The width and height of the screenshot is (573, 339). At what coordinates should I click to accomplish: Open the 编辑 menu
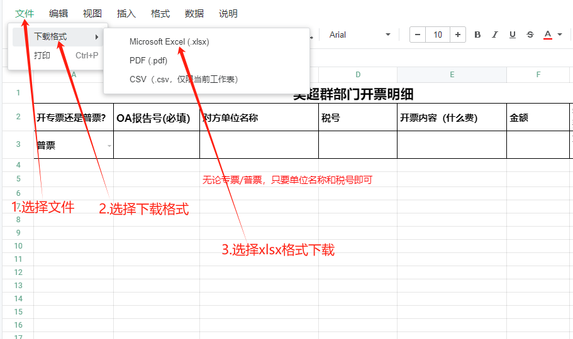(58, 13)
